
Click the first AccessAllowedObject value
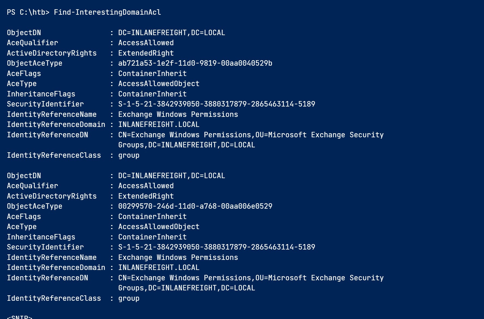click(x=159, y=84)
